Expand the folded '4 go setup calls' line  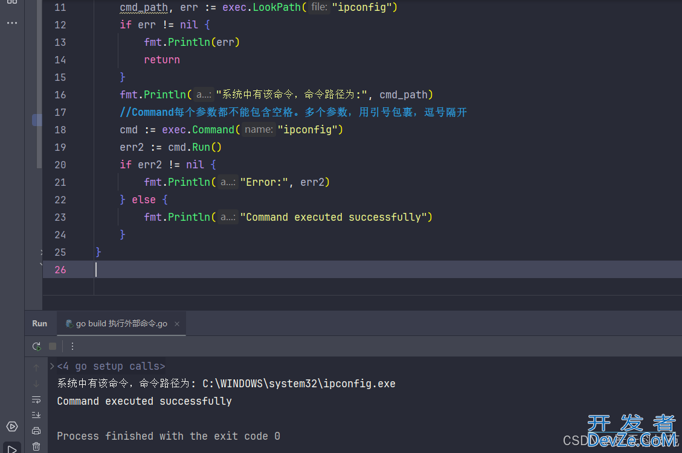52,366
